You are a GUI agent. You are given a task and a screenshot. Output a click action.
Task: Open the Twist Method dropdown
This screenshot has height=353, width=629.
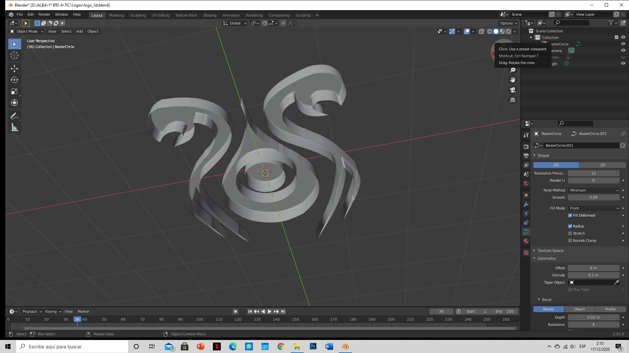pyautogui.click(x=594, y=190)
